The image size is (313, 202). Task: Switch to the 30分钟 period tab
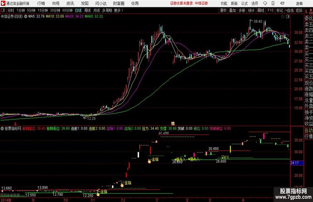pos(55,10)
